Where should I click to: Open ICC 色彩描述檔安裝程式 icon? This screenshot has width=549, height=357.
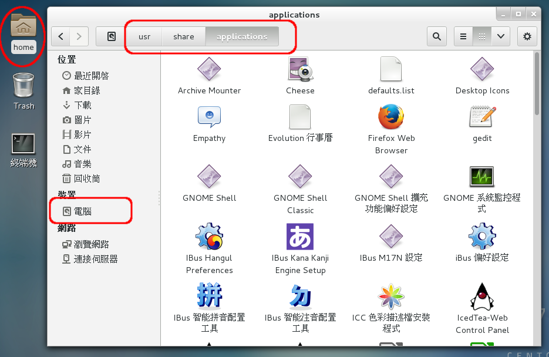coord(391,297)
